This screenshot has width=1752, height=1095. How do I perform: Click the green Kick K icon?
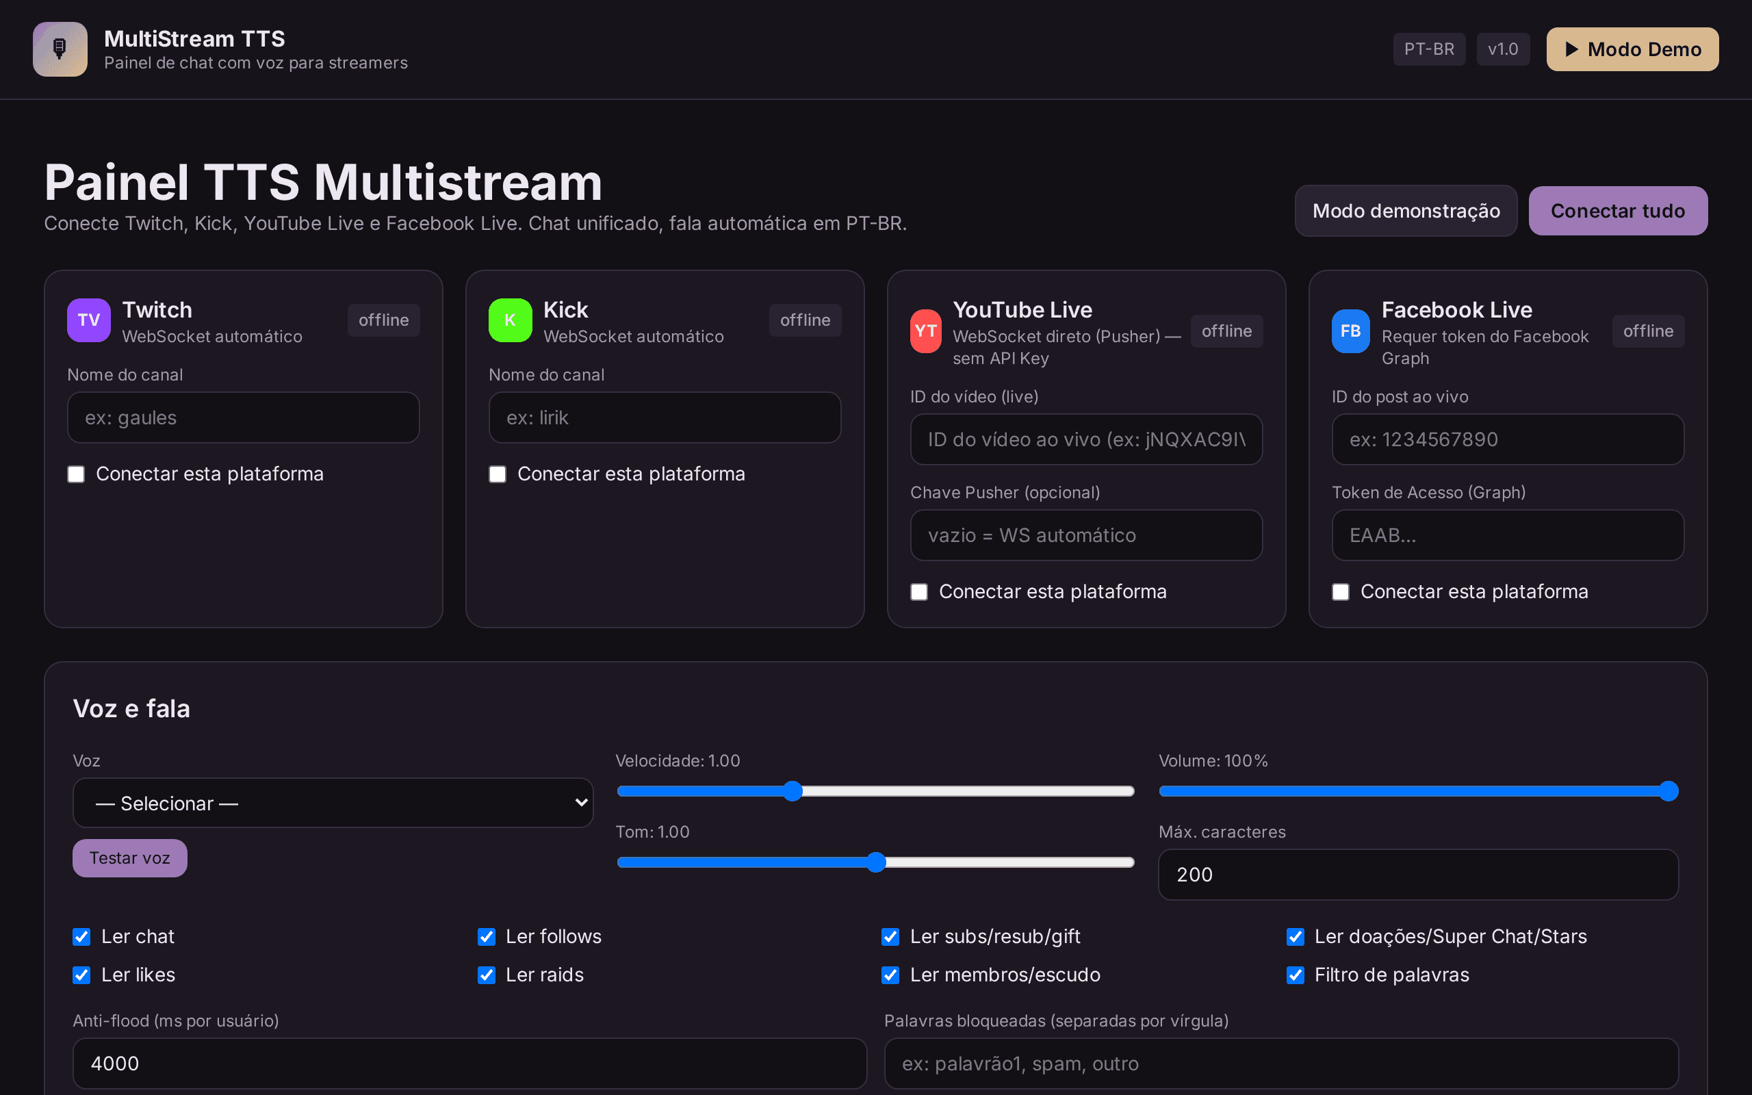coord(511,320)
